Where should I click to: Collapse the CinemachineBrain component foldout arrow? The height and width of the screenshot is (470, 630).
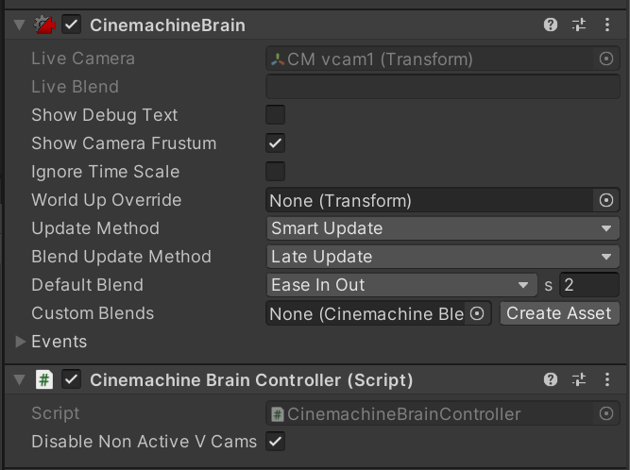tap(19, 25)
